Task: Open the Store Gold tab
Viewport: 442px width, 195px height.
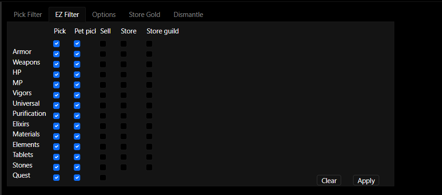Action: [x=144, y=15]
